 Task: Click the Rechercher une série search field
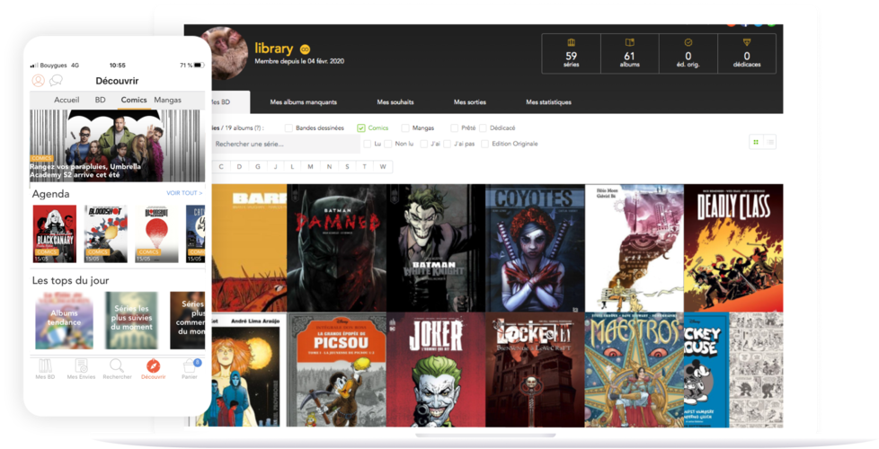[x=285, y=144]
